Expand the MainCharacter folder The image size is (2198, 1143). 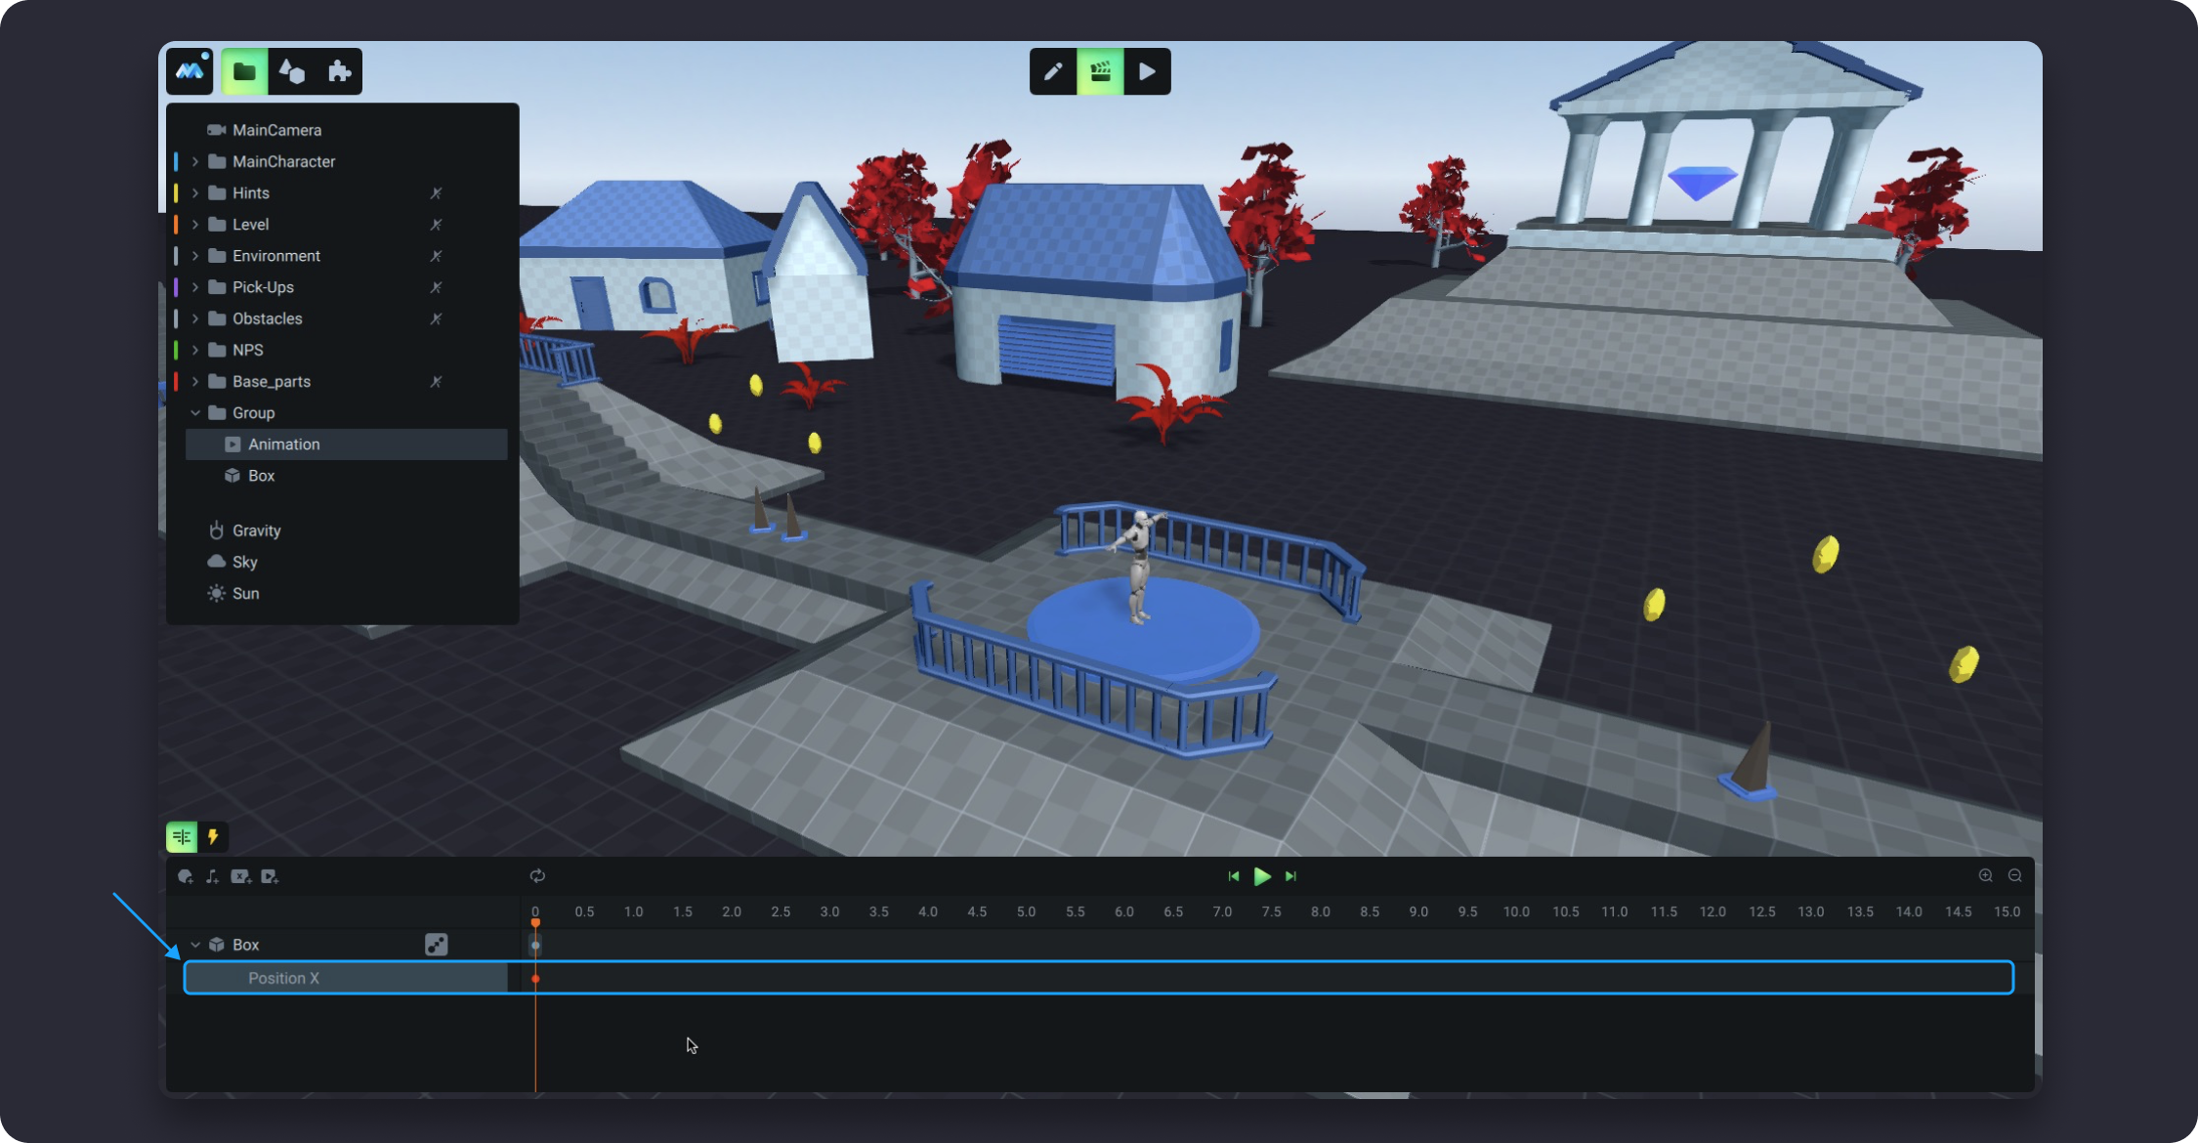195,161
